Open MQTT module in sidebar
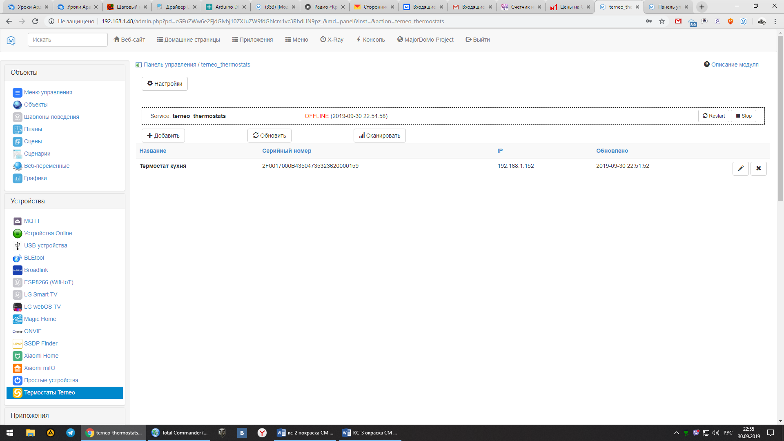This screenshot has width=784, height=441. coord(32,221)
